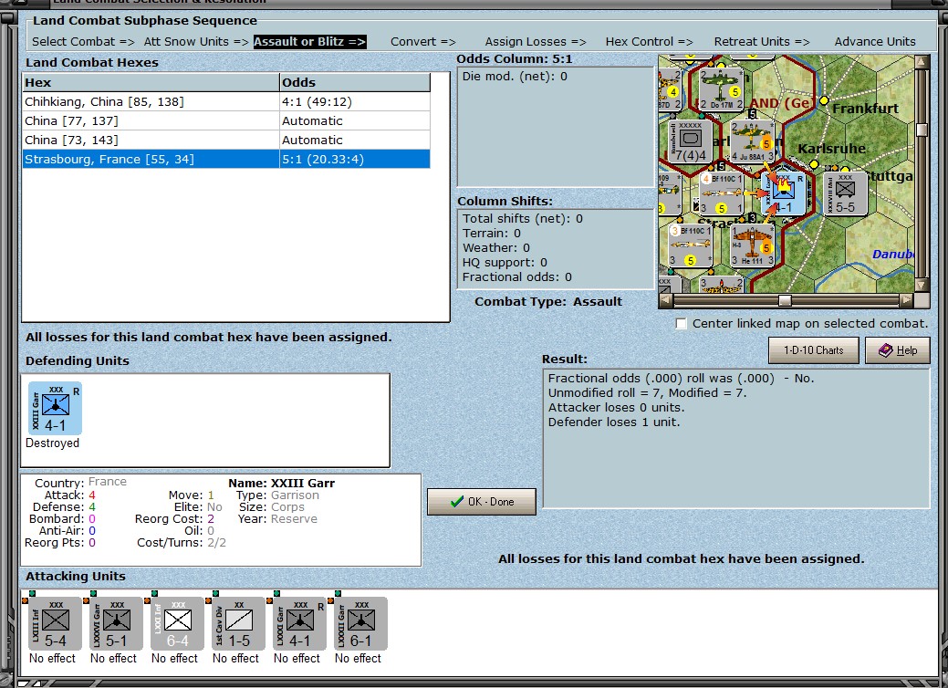Click the map vertical scroll down arrow

(x=922, y=285)
